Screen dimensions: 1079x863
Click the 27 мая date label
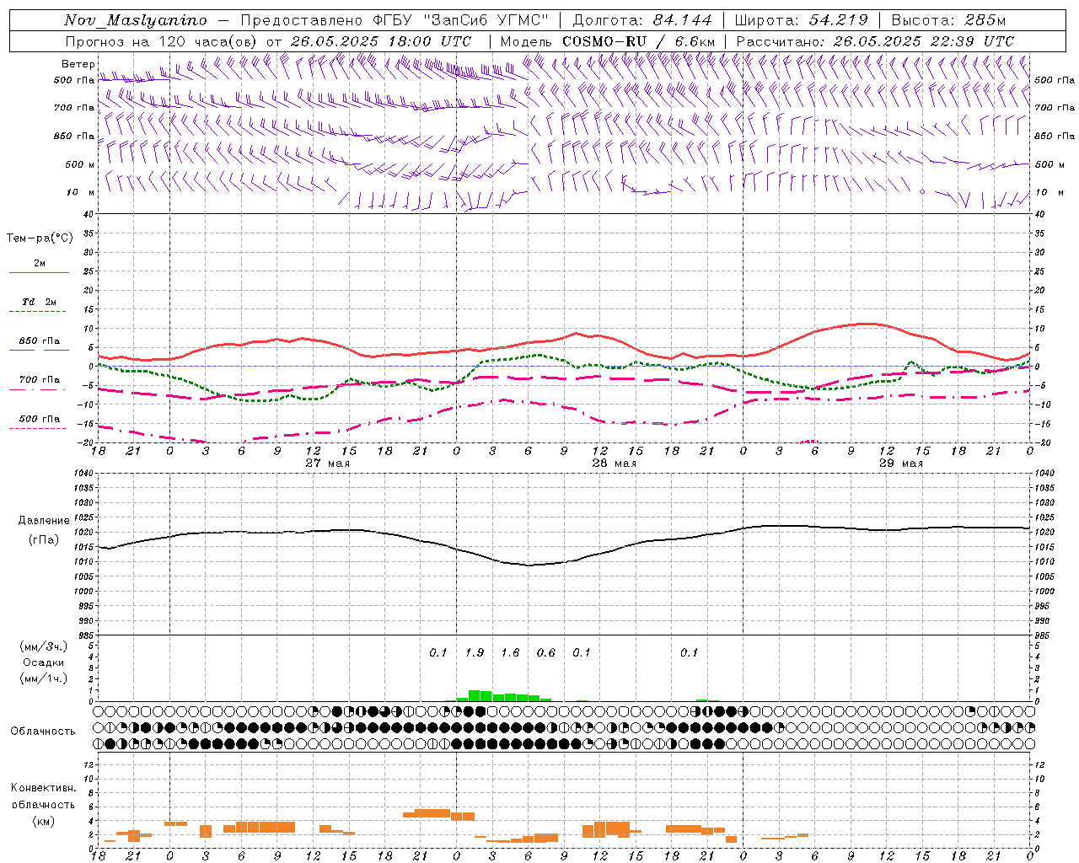(x=328, y=464)
